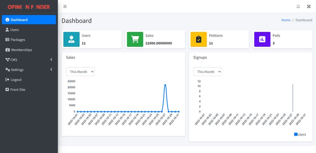Click the purple Polls chart icon
The image size is (316, 153).
click(x=262, y=39)
